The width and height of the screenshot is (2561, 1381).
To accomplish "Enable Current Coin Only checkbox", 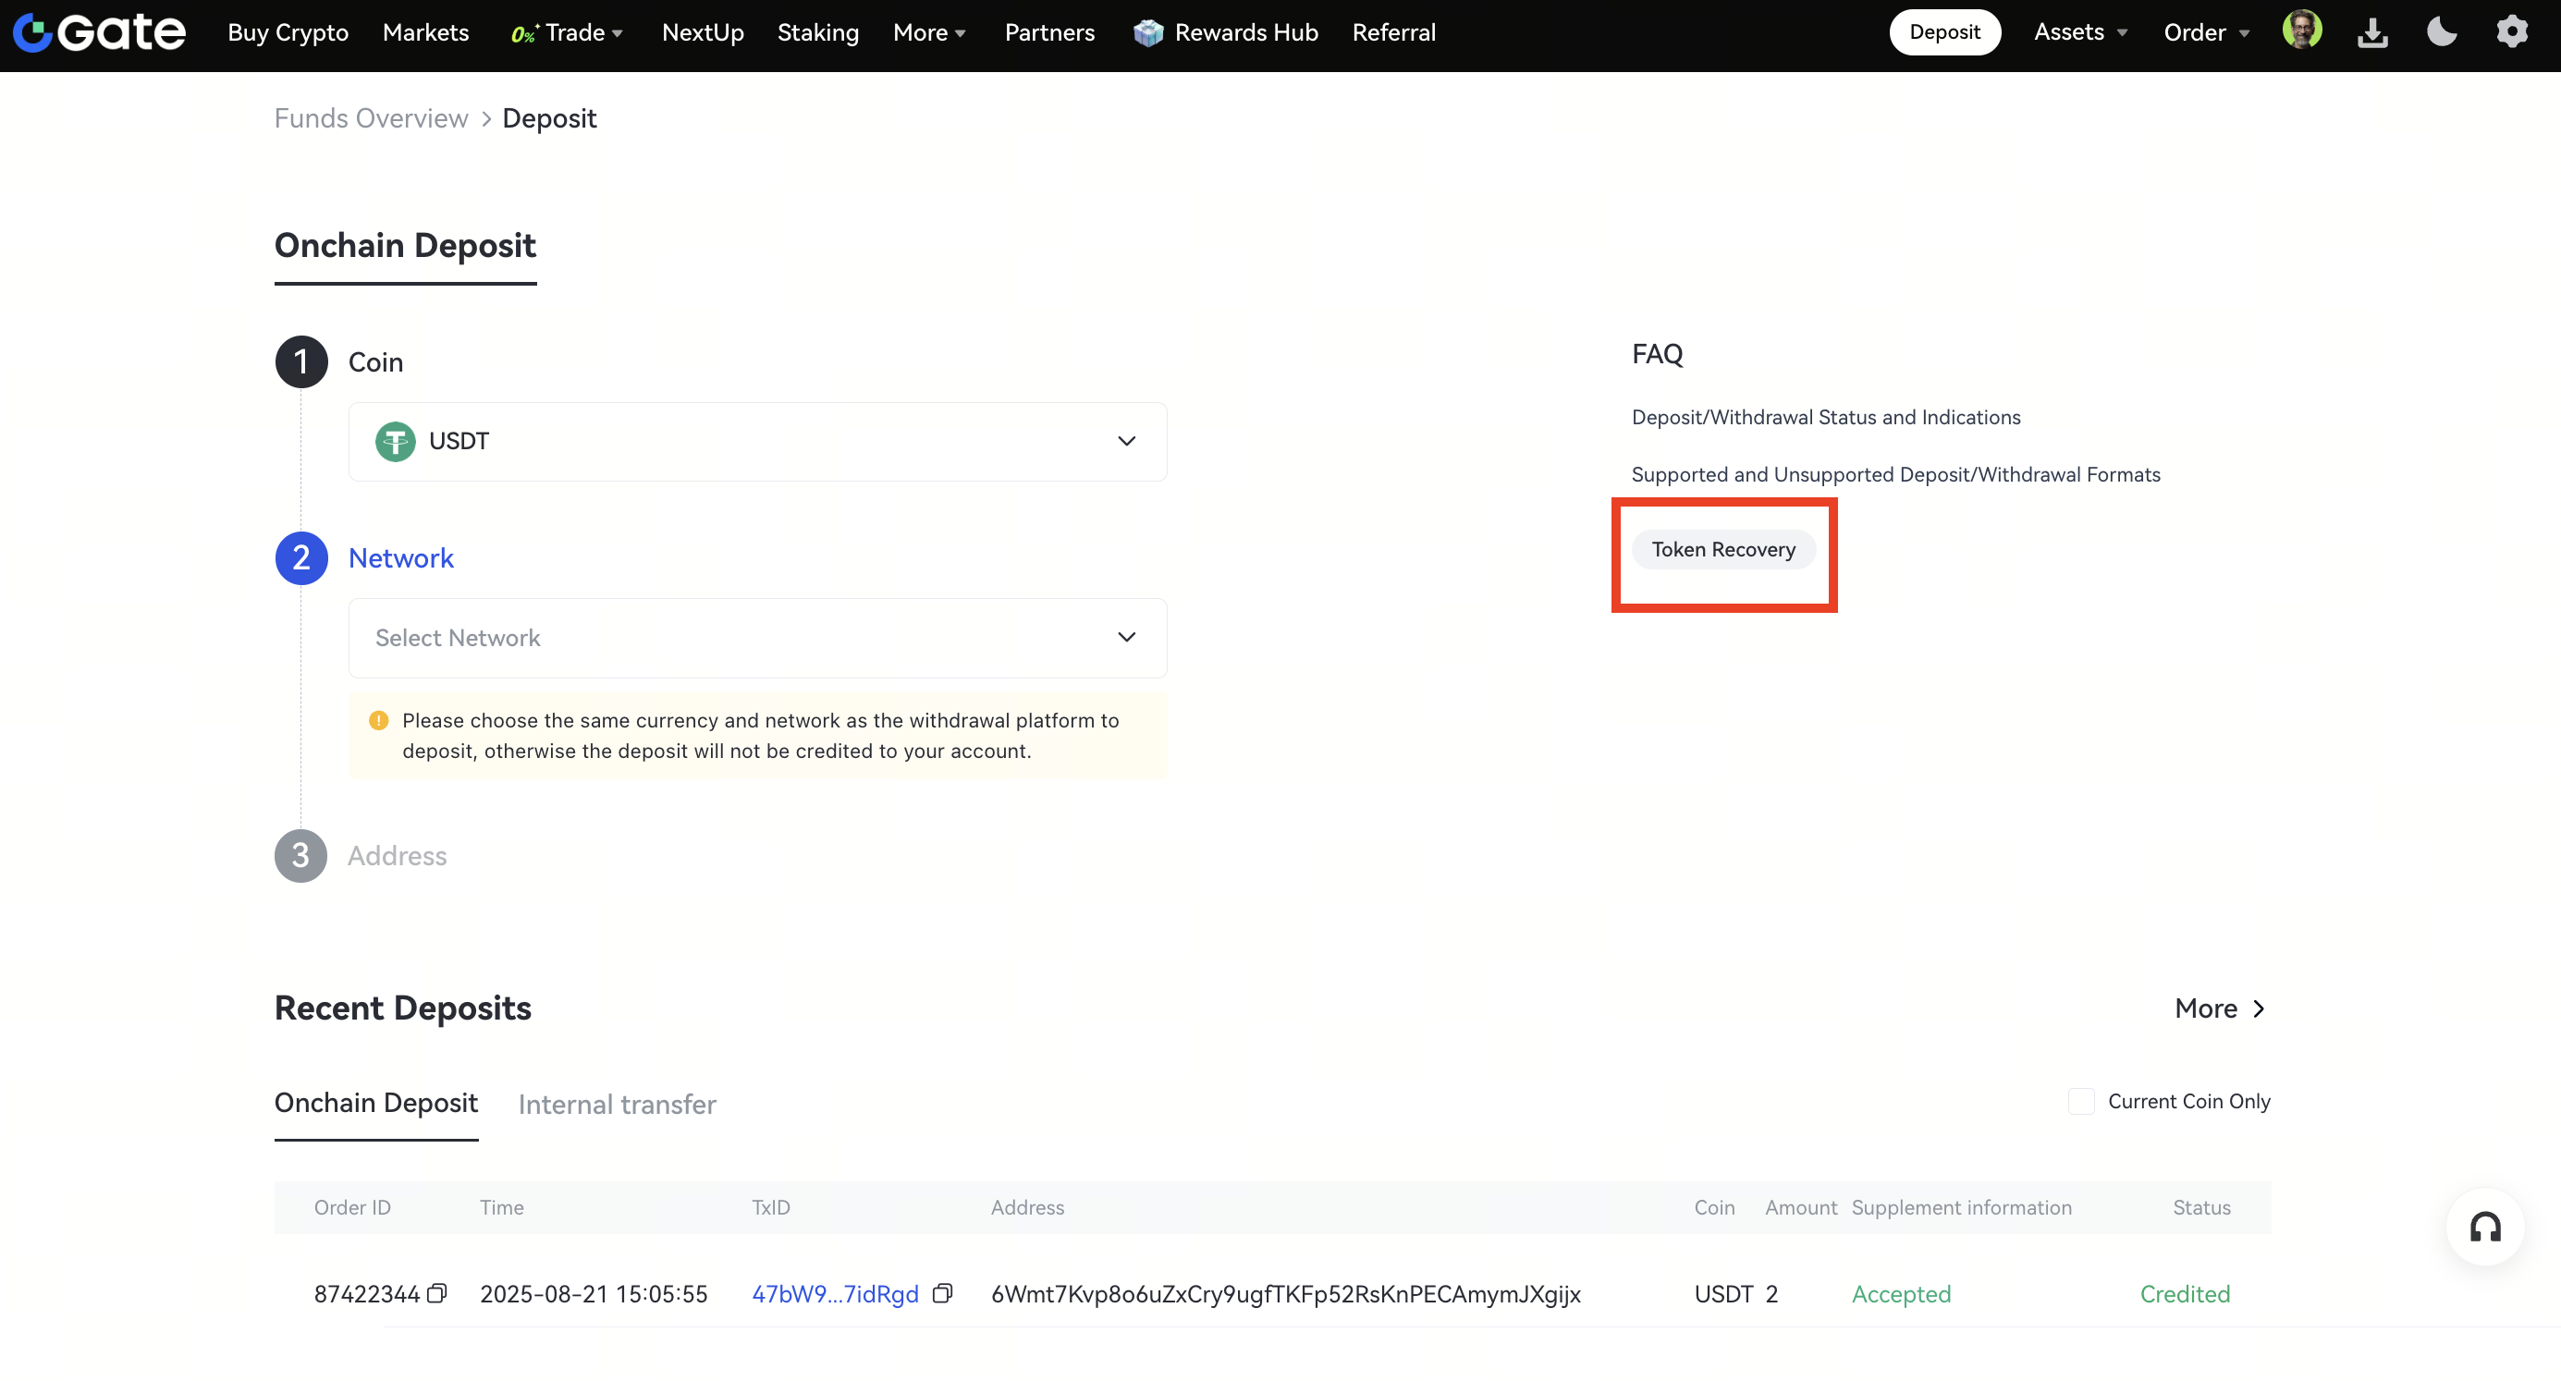I will click(2081, 1102).
